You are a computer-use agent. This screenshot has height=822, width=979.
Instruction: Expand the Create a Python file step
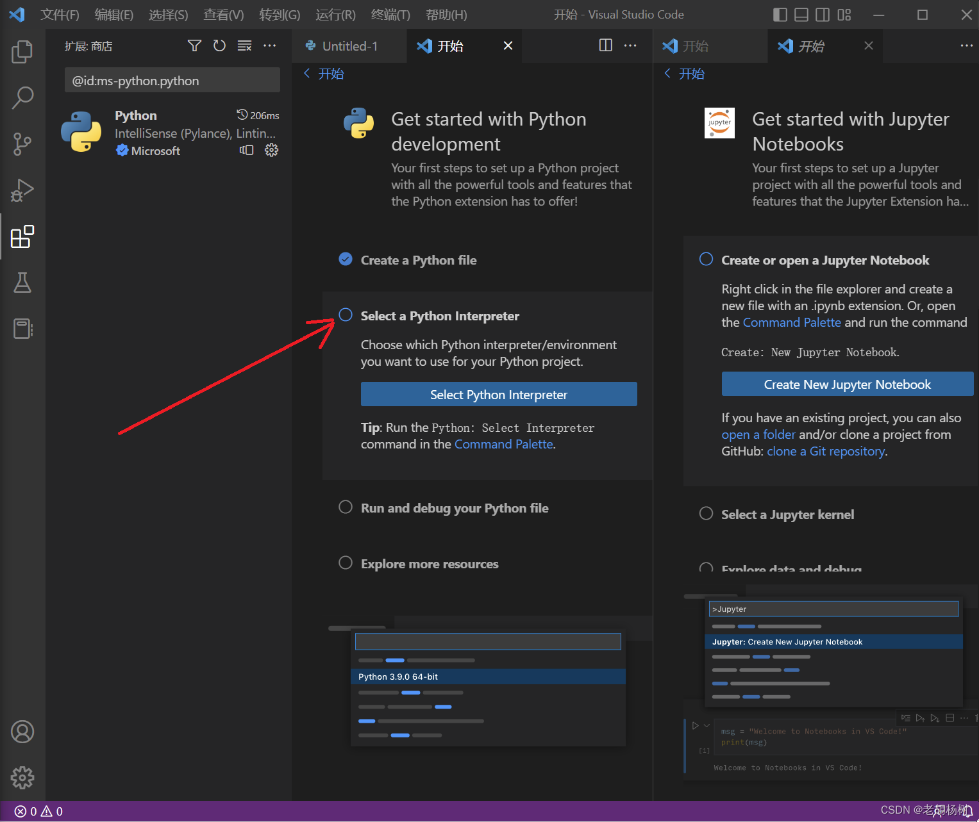click(419, 260)
